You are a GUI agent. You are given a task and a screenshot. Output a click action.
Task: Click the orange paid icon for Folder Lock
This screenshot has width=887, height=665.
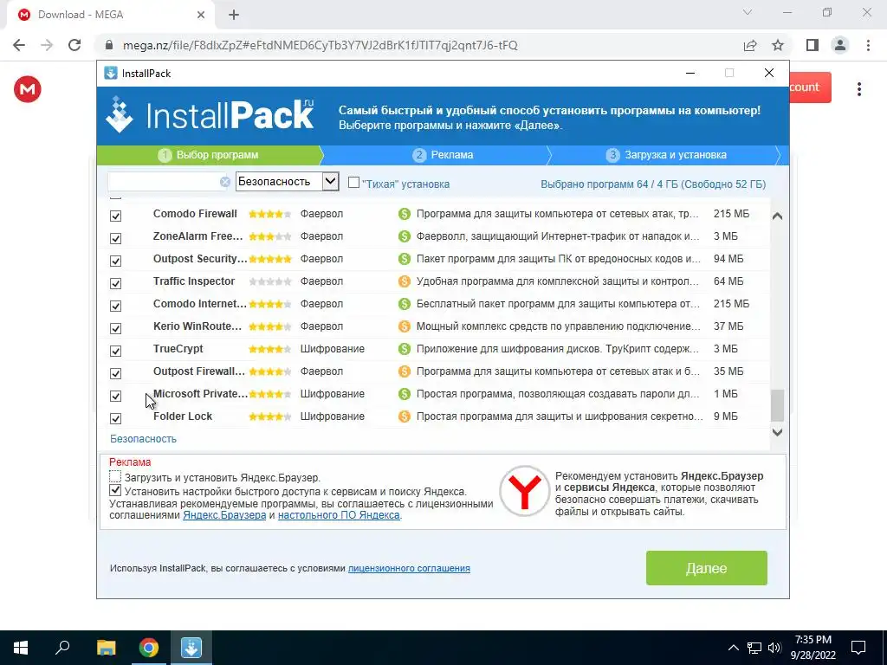404,416
